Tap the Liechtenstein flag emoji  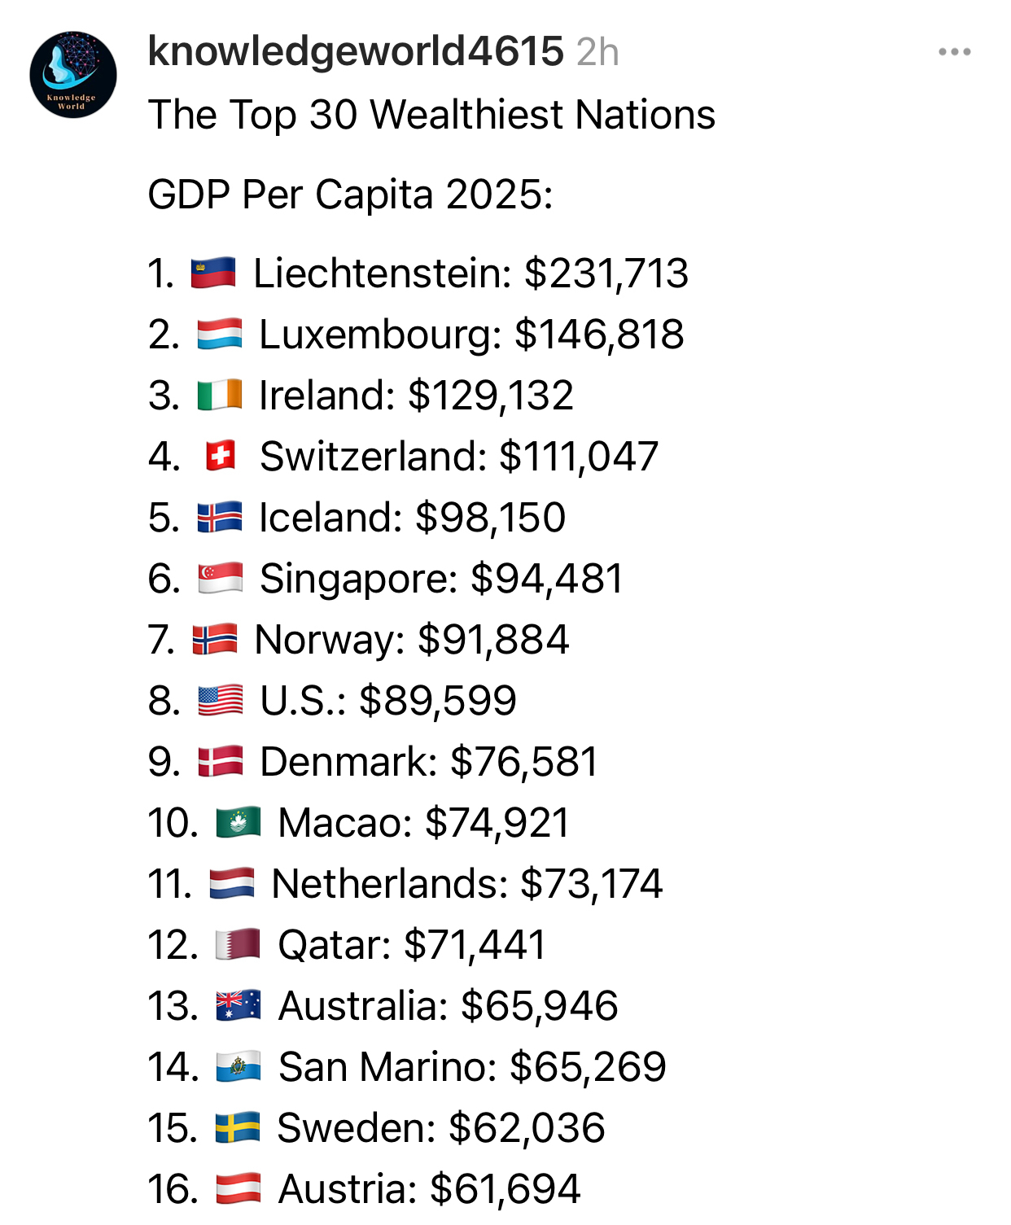[213, 273]
